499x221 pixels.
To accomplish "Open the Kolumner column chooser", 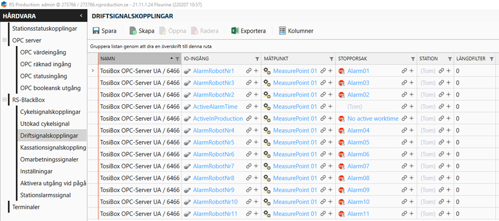I will point(296,31).
